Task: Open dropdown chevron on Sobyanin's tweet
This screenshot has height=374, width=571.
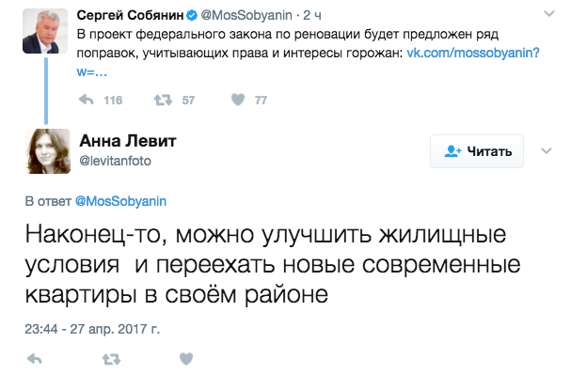Action: coord(548,14)
